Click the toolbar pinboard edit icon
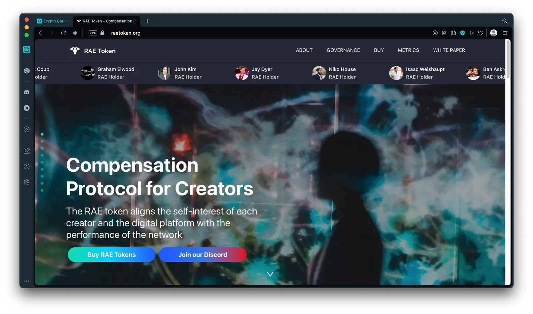The height and width of the screenshot is (314, 533). (444, 33)
